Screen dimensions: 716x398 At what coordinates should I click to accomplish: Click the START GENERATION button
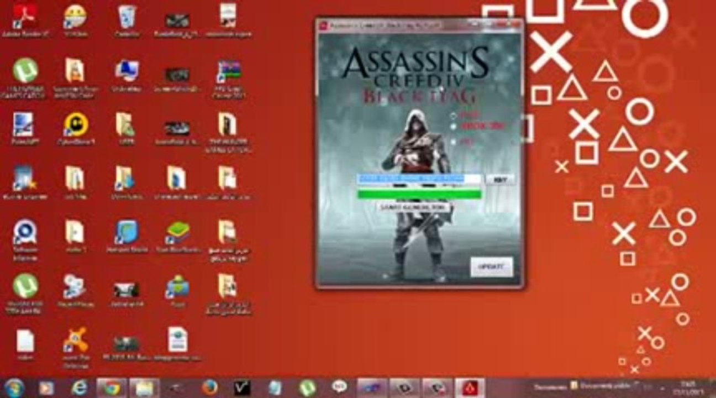[413, 207]
